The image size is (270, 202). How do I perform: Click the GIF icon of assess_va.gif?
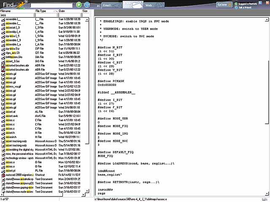click(x=3, y=87)
